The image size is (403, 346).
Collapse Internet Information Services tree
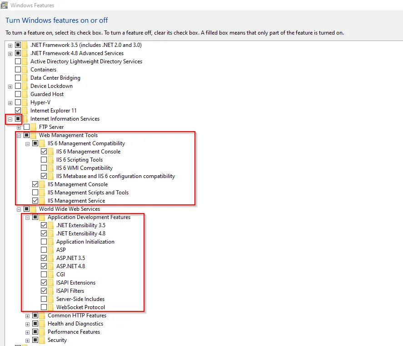click(10, 119)
